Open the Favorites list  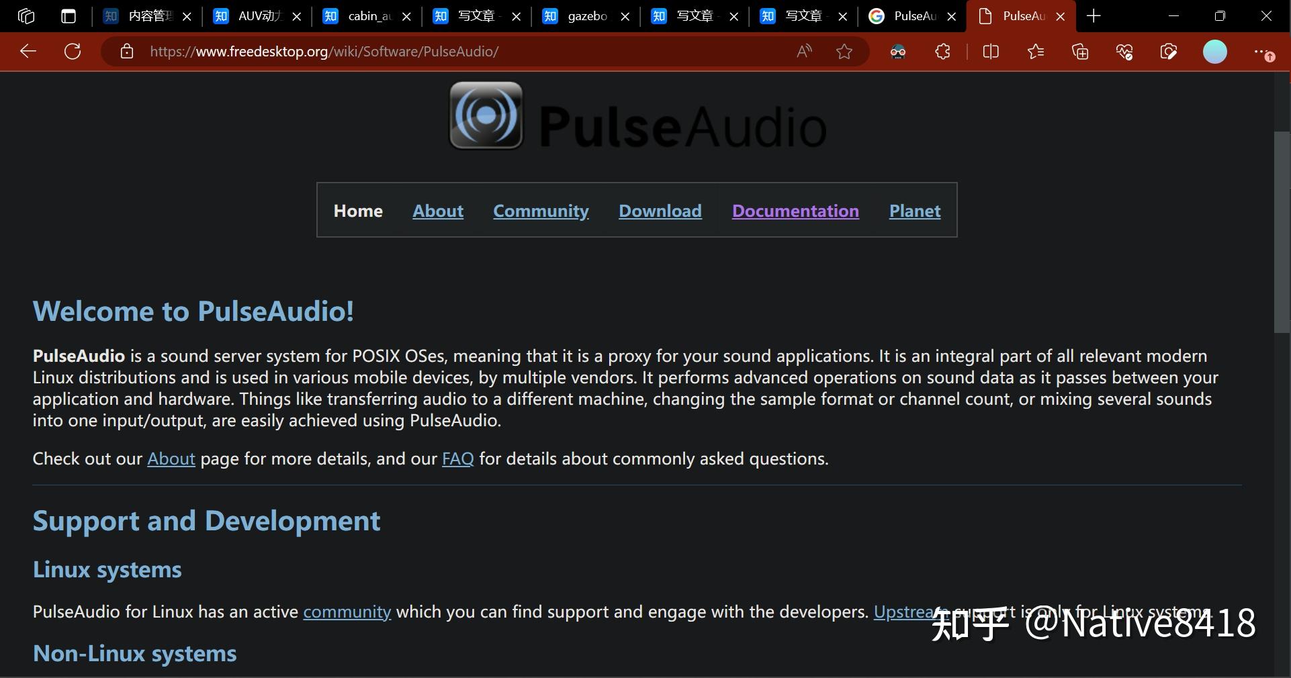coord(1035,51)
